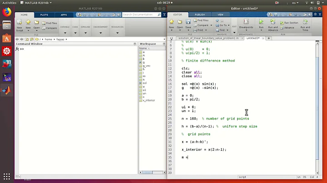Select variable x_interior in Workspace
327x183 pixels.
(149, 100)
